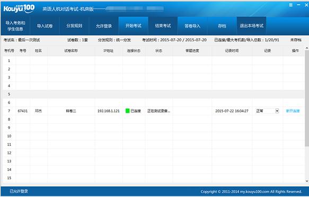Click 结束考试 to end the exam
This screenshot has width=309, height=197.
coord(163,26)
